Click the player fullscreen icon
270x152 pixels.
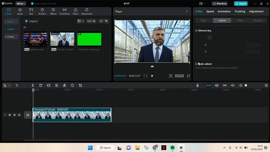coord(189,76)
